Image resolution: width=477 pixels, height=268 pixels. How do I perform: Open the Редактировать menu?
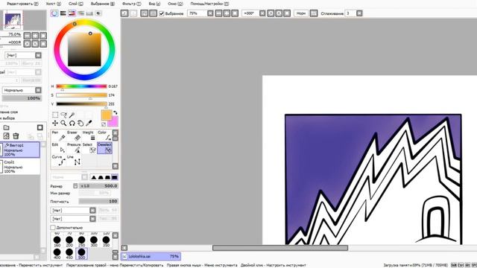click(22, 4)
